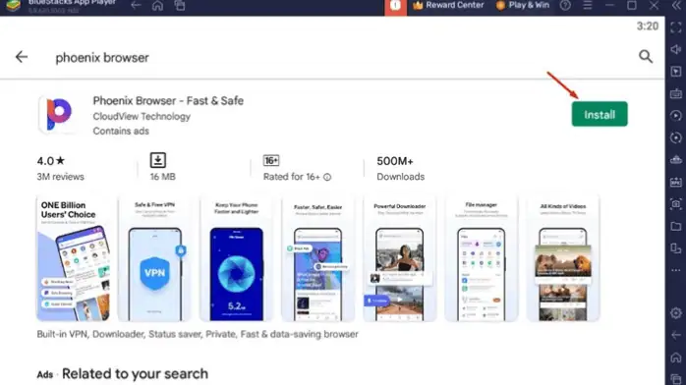Viewport: 686px width, 385px height.
Task: Open BlueStacks sidebar settings gear
Action: coord(676,313)
